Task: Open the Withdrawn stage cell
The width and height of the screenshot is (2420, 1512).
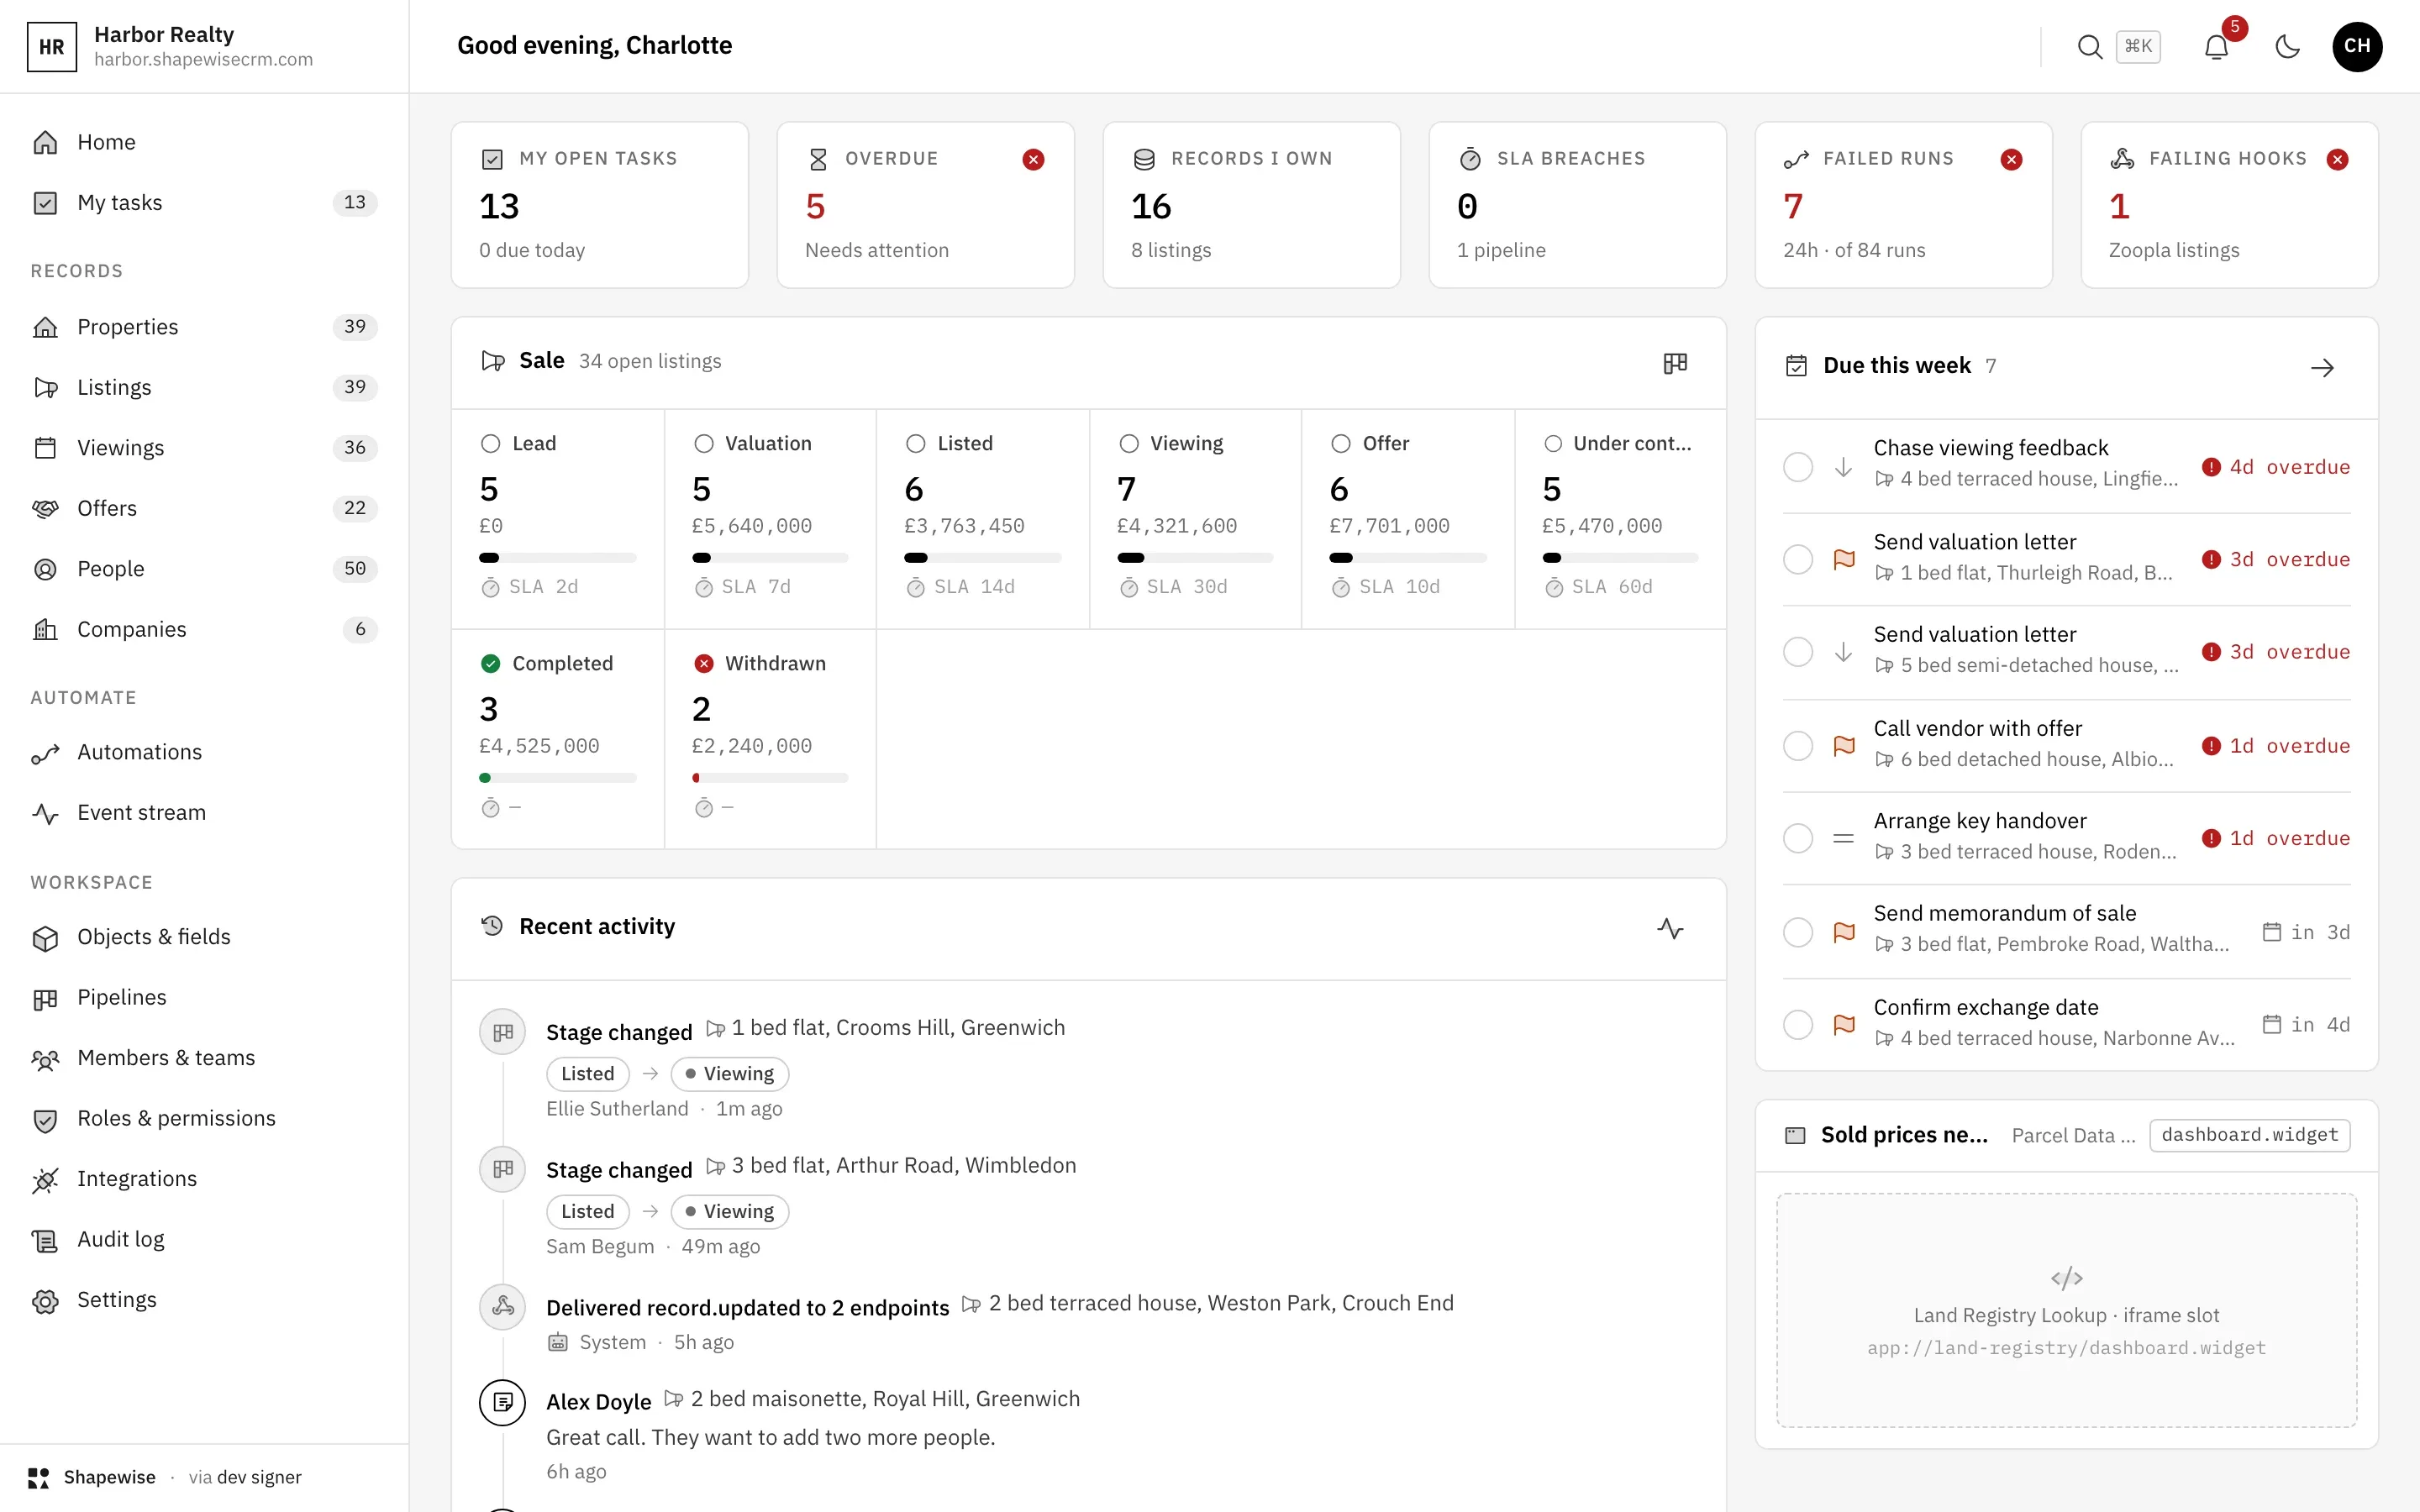Action: (770, 739)
